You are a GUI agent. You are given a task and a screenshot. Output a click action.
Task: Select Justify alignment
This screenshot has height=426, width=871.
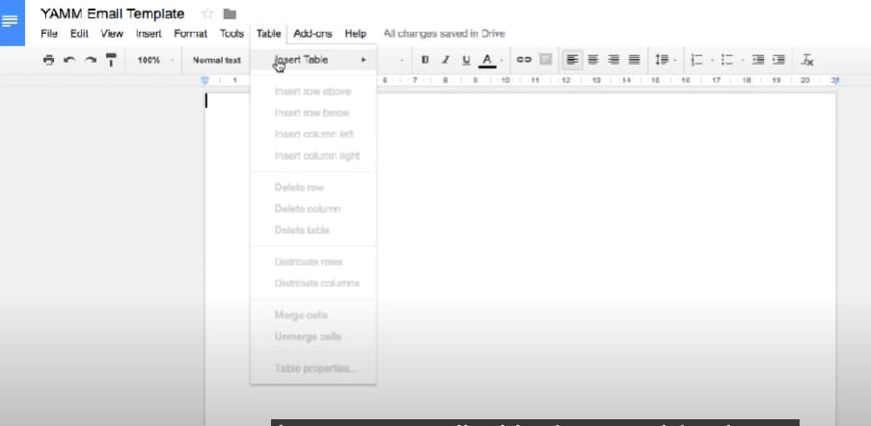(x=634, y=60)
